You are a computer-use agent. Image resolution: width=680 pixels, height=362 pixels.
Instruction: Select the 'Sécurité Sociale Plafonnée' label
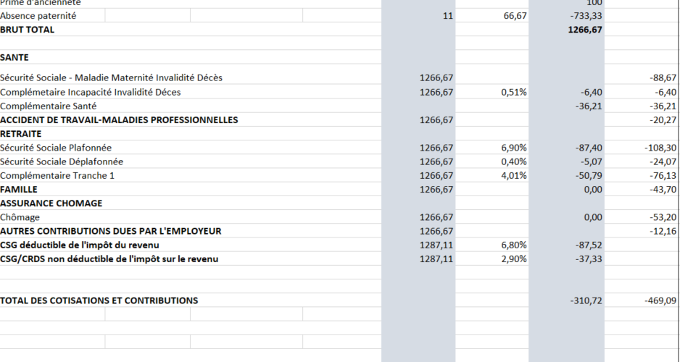[x=56, y=147]
